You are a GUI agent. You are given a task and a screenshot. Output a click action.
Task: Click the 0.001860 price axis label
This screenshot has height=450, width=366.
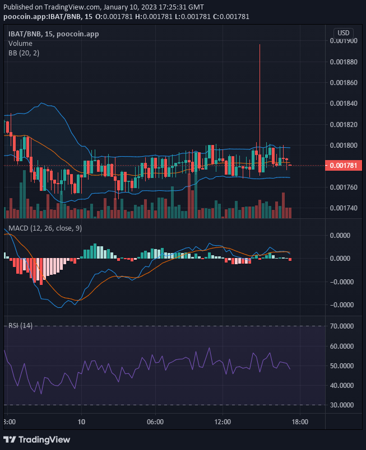point(344,83)
